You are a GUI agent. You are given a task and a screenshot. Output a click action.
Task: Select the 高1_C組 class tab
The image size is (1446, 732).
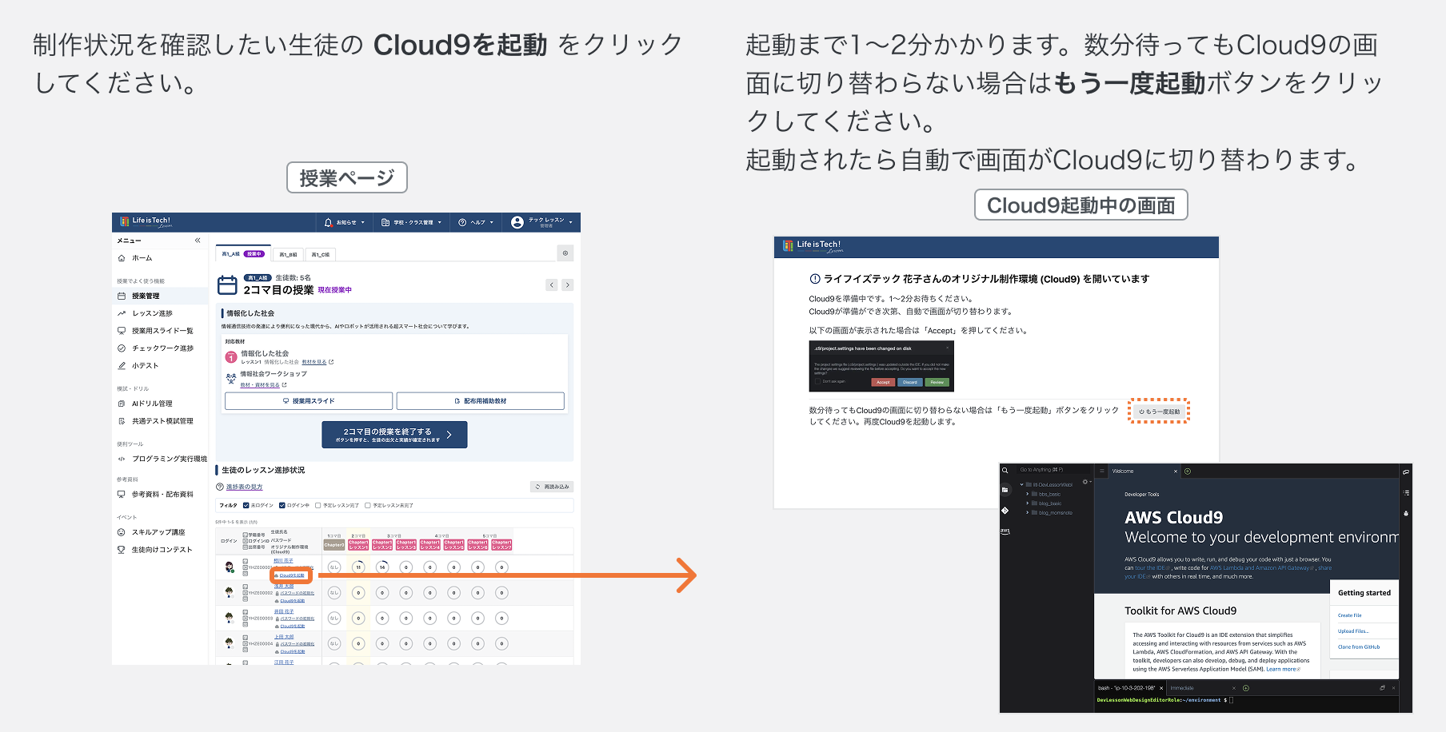[x=320, y=255]
